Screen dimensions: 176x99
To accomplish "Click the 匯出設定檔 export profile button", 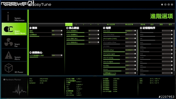I will pos(129,24).
